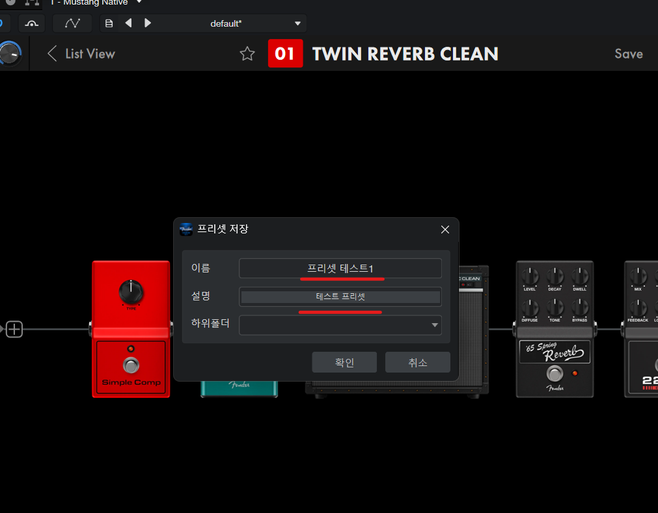The height and width of the screenshot is (513, 658).
Task: Click the 확인 button
Action: pyautogui.click(x=344, y=363)
